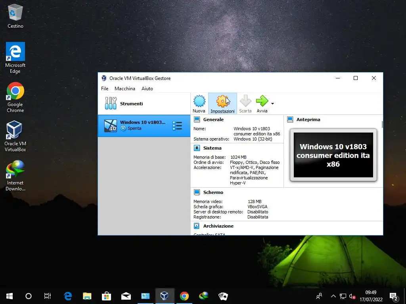
Task: Click Internet Download Manager desktop shortcut
Action: (15, 176)
